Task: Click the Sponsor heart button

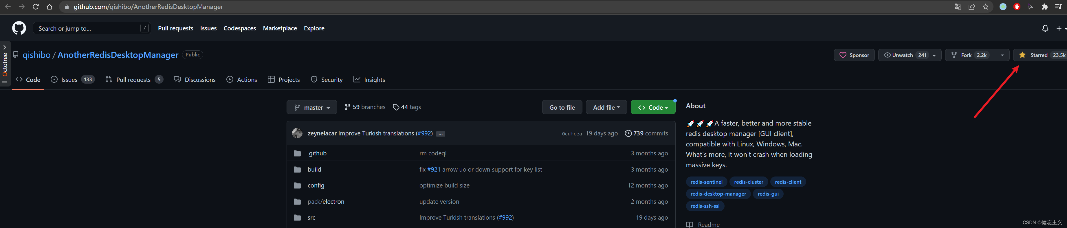Action: [854, 55]
